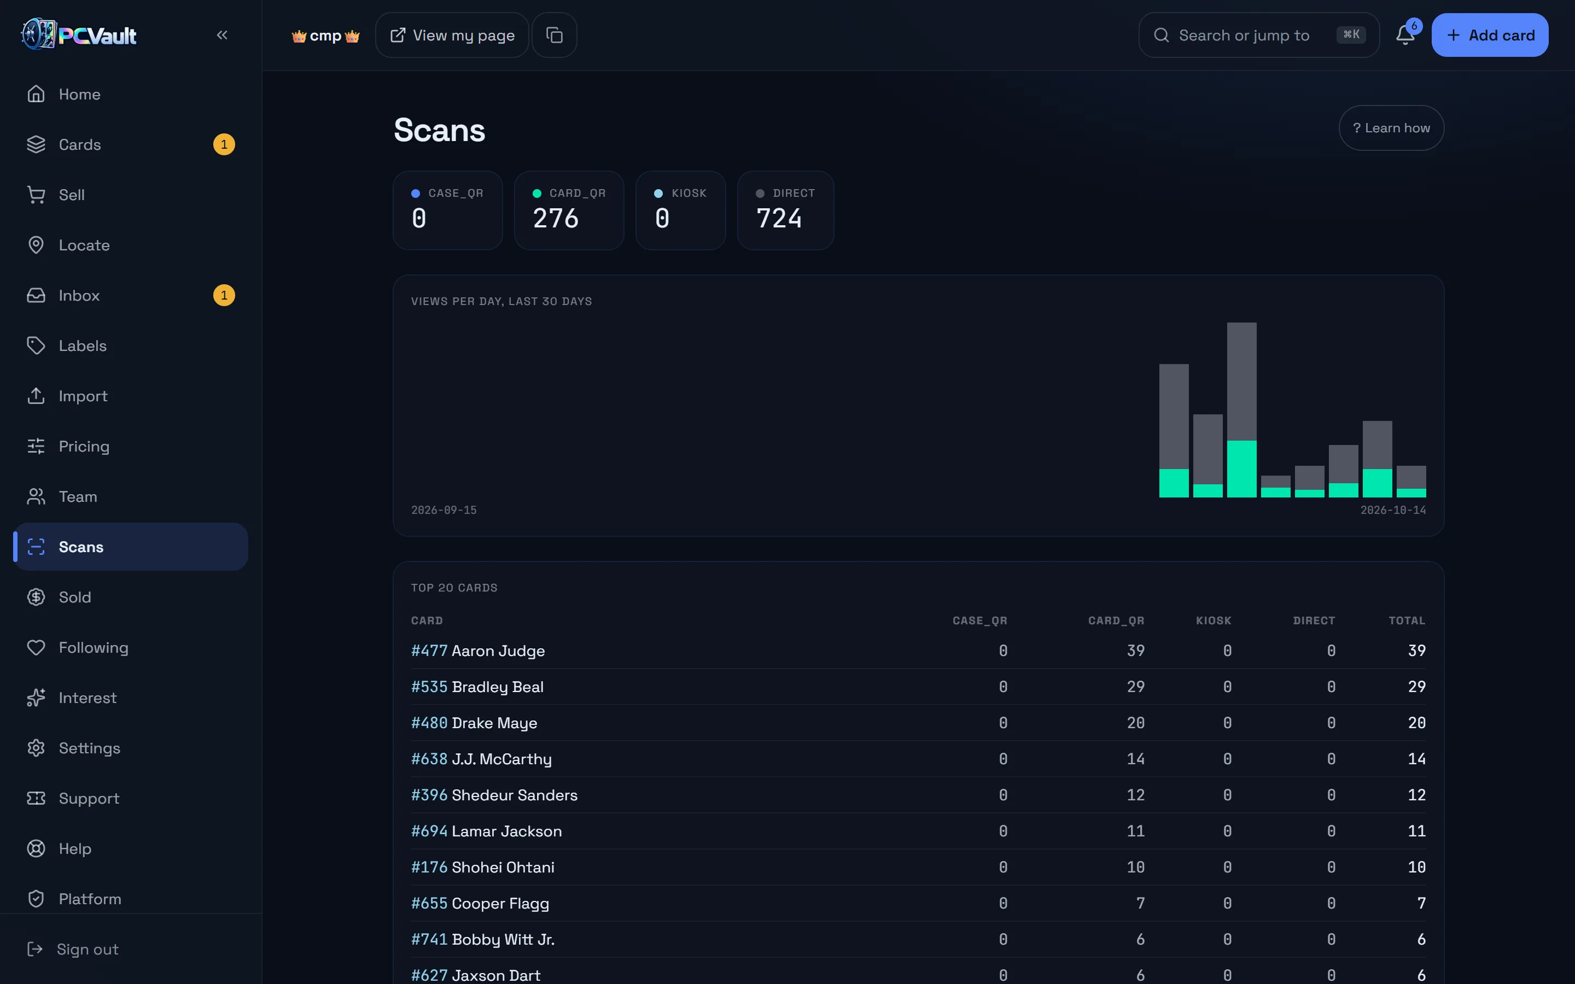Click the Settings gear icon

coord(36,748)
